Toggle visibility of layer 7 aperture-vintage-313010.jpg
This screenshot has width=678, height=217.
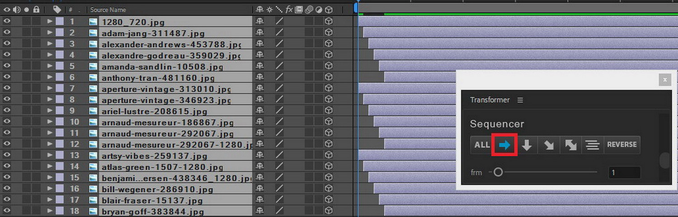pyautogui.click(x=7, y=88)
